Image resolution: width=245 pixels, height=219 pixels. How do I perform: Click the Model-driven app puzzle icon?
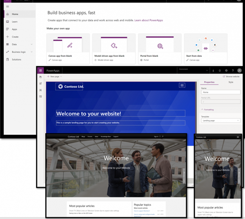[x=114, y=46]
